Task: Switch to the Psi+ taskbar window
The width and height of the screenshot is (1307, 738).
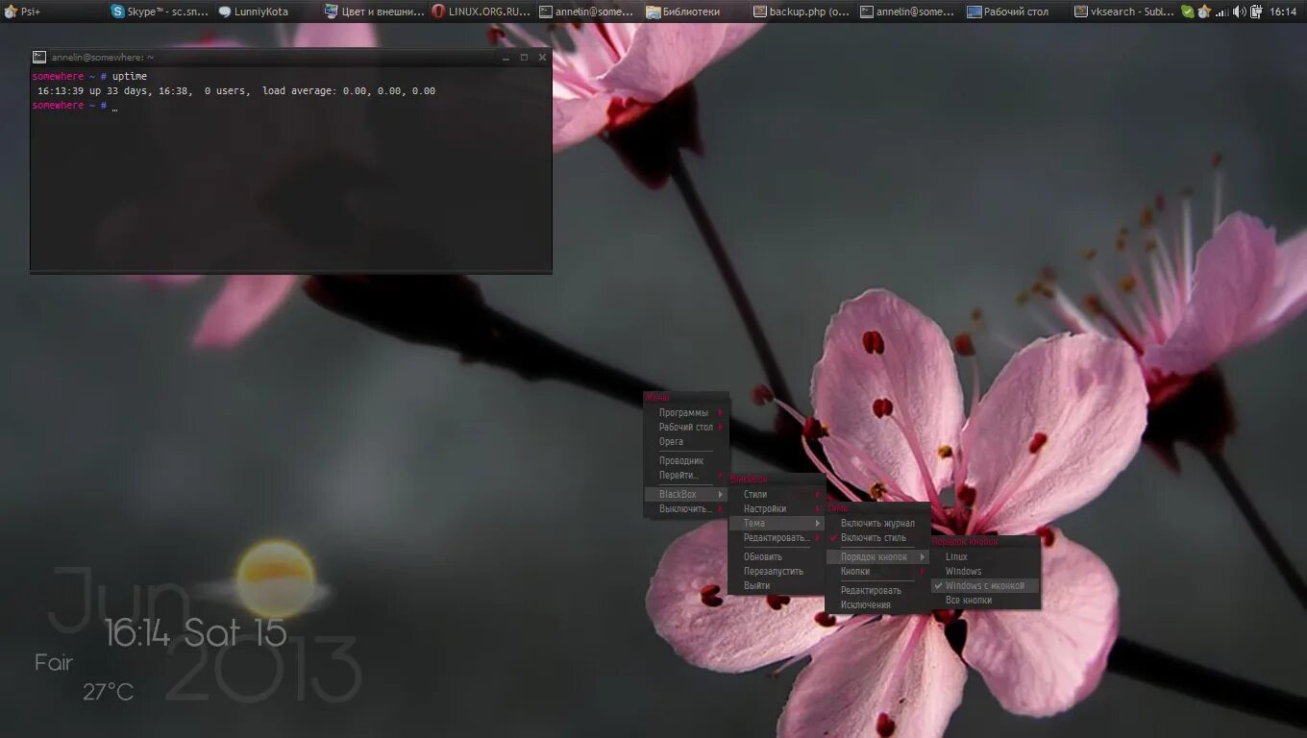Action: 53,12
